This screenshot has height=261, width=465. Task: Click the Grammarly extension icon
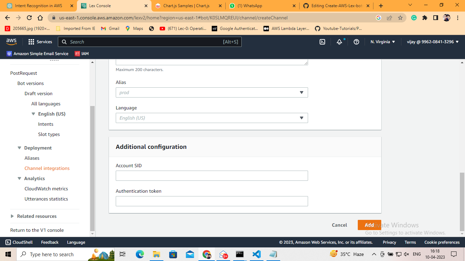click(x=414, y=18)
